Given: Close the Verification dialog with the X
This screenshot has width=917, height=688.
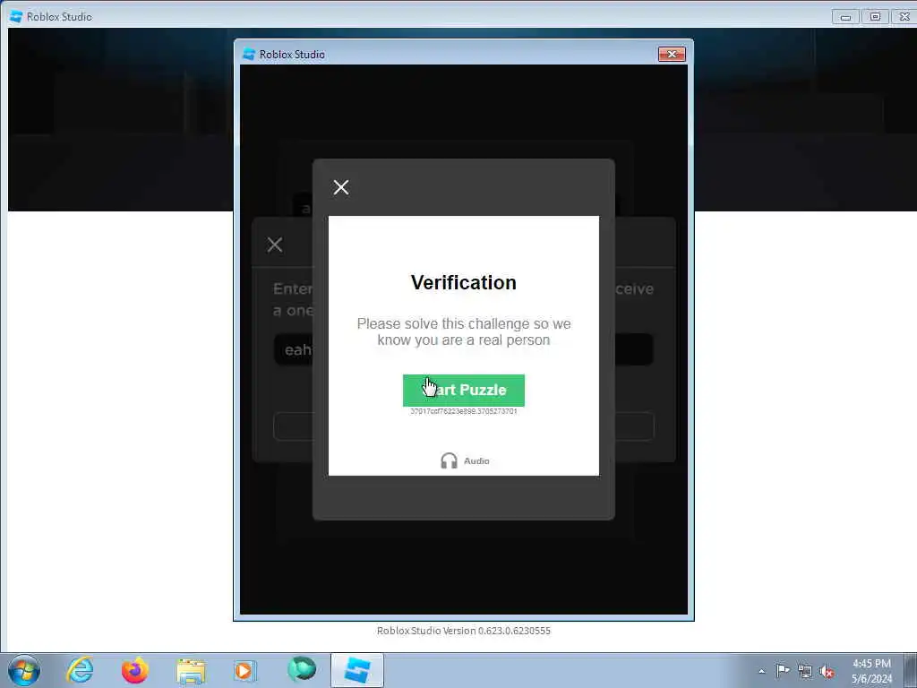Looking at the screenshot, I should click(341, 187).
